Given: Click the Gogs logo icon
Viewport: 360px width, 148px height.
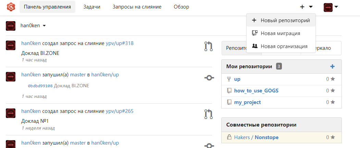Looking at the screenshot, I should coord(10,7).
